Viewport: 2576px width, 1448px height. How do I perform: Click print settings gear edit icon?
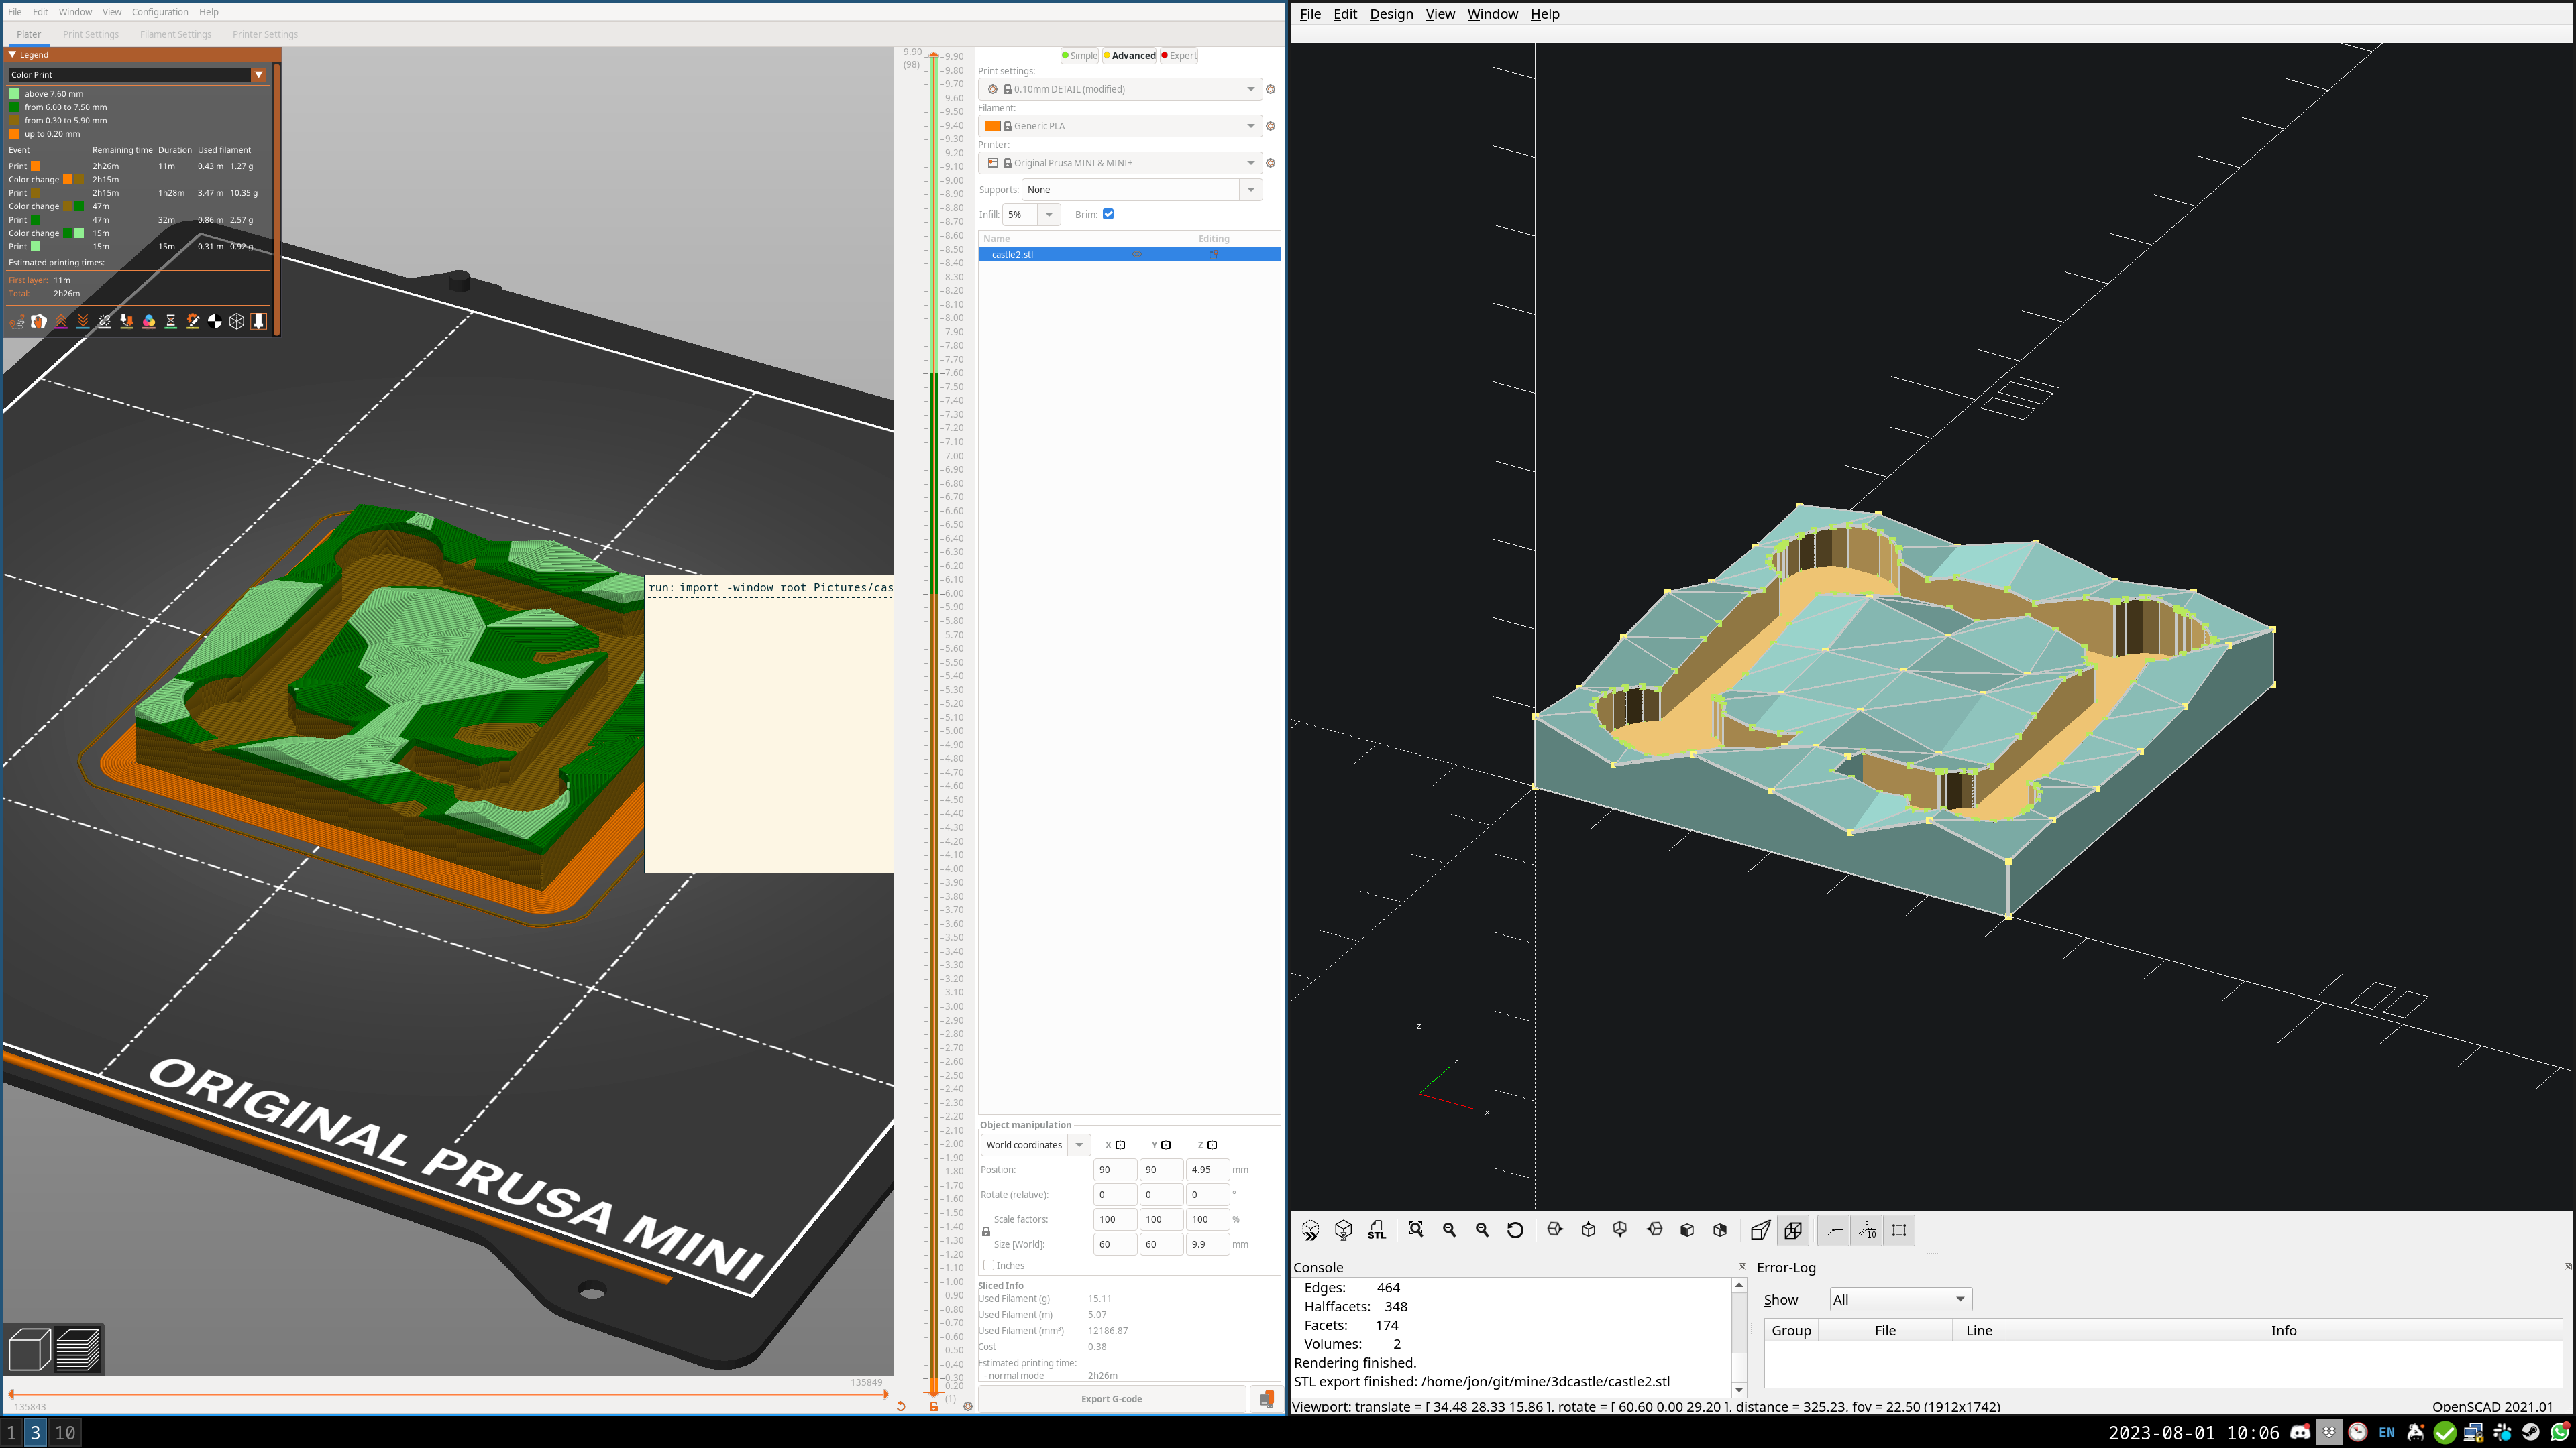(1271, 89)
